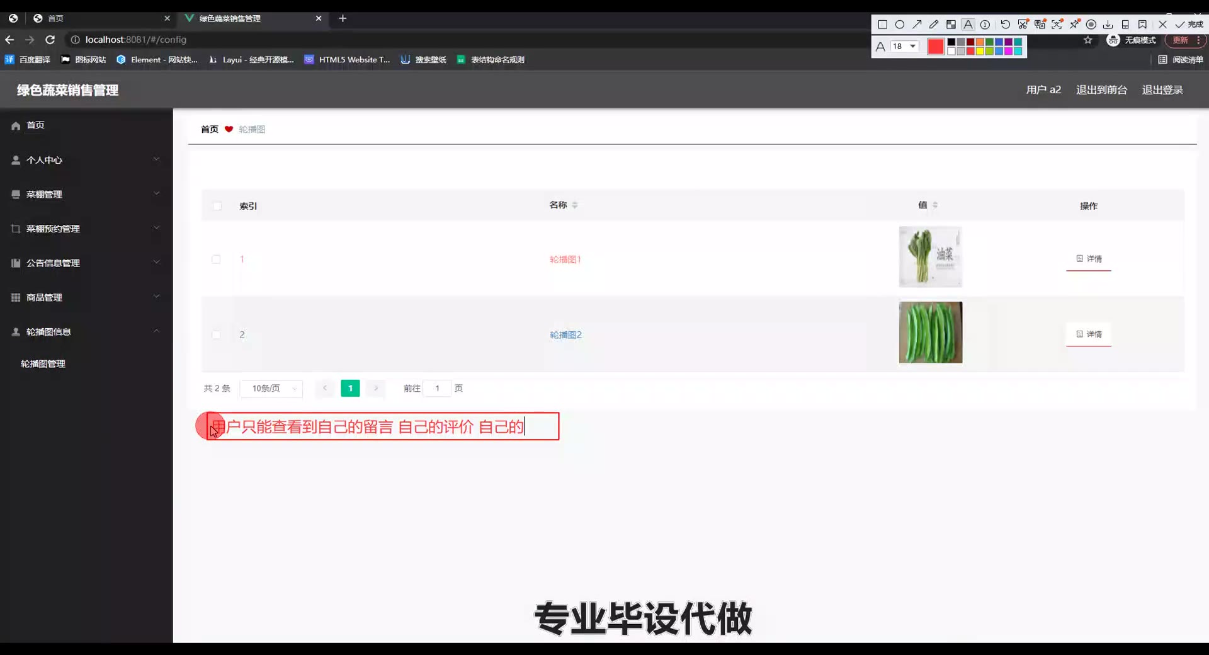This screenshot has width=1209, height=655.
Task: Bookmark this page with the star icon
Action: pos(1087,40)
